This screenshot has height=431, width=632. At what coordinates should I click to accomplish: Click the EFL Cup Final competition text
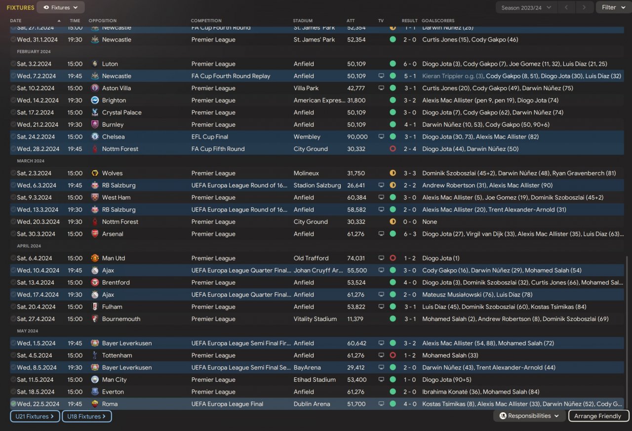(211, 137)
